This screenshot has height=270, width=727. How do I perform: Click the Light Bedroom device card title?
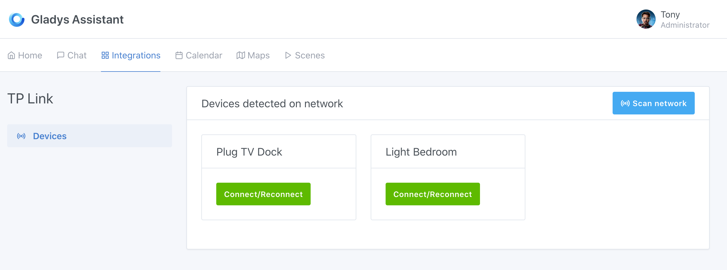[x=421, y=151]
